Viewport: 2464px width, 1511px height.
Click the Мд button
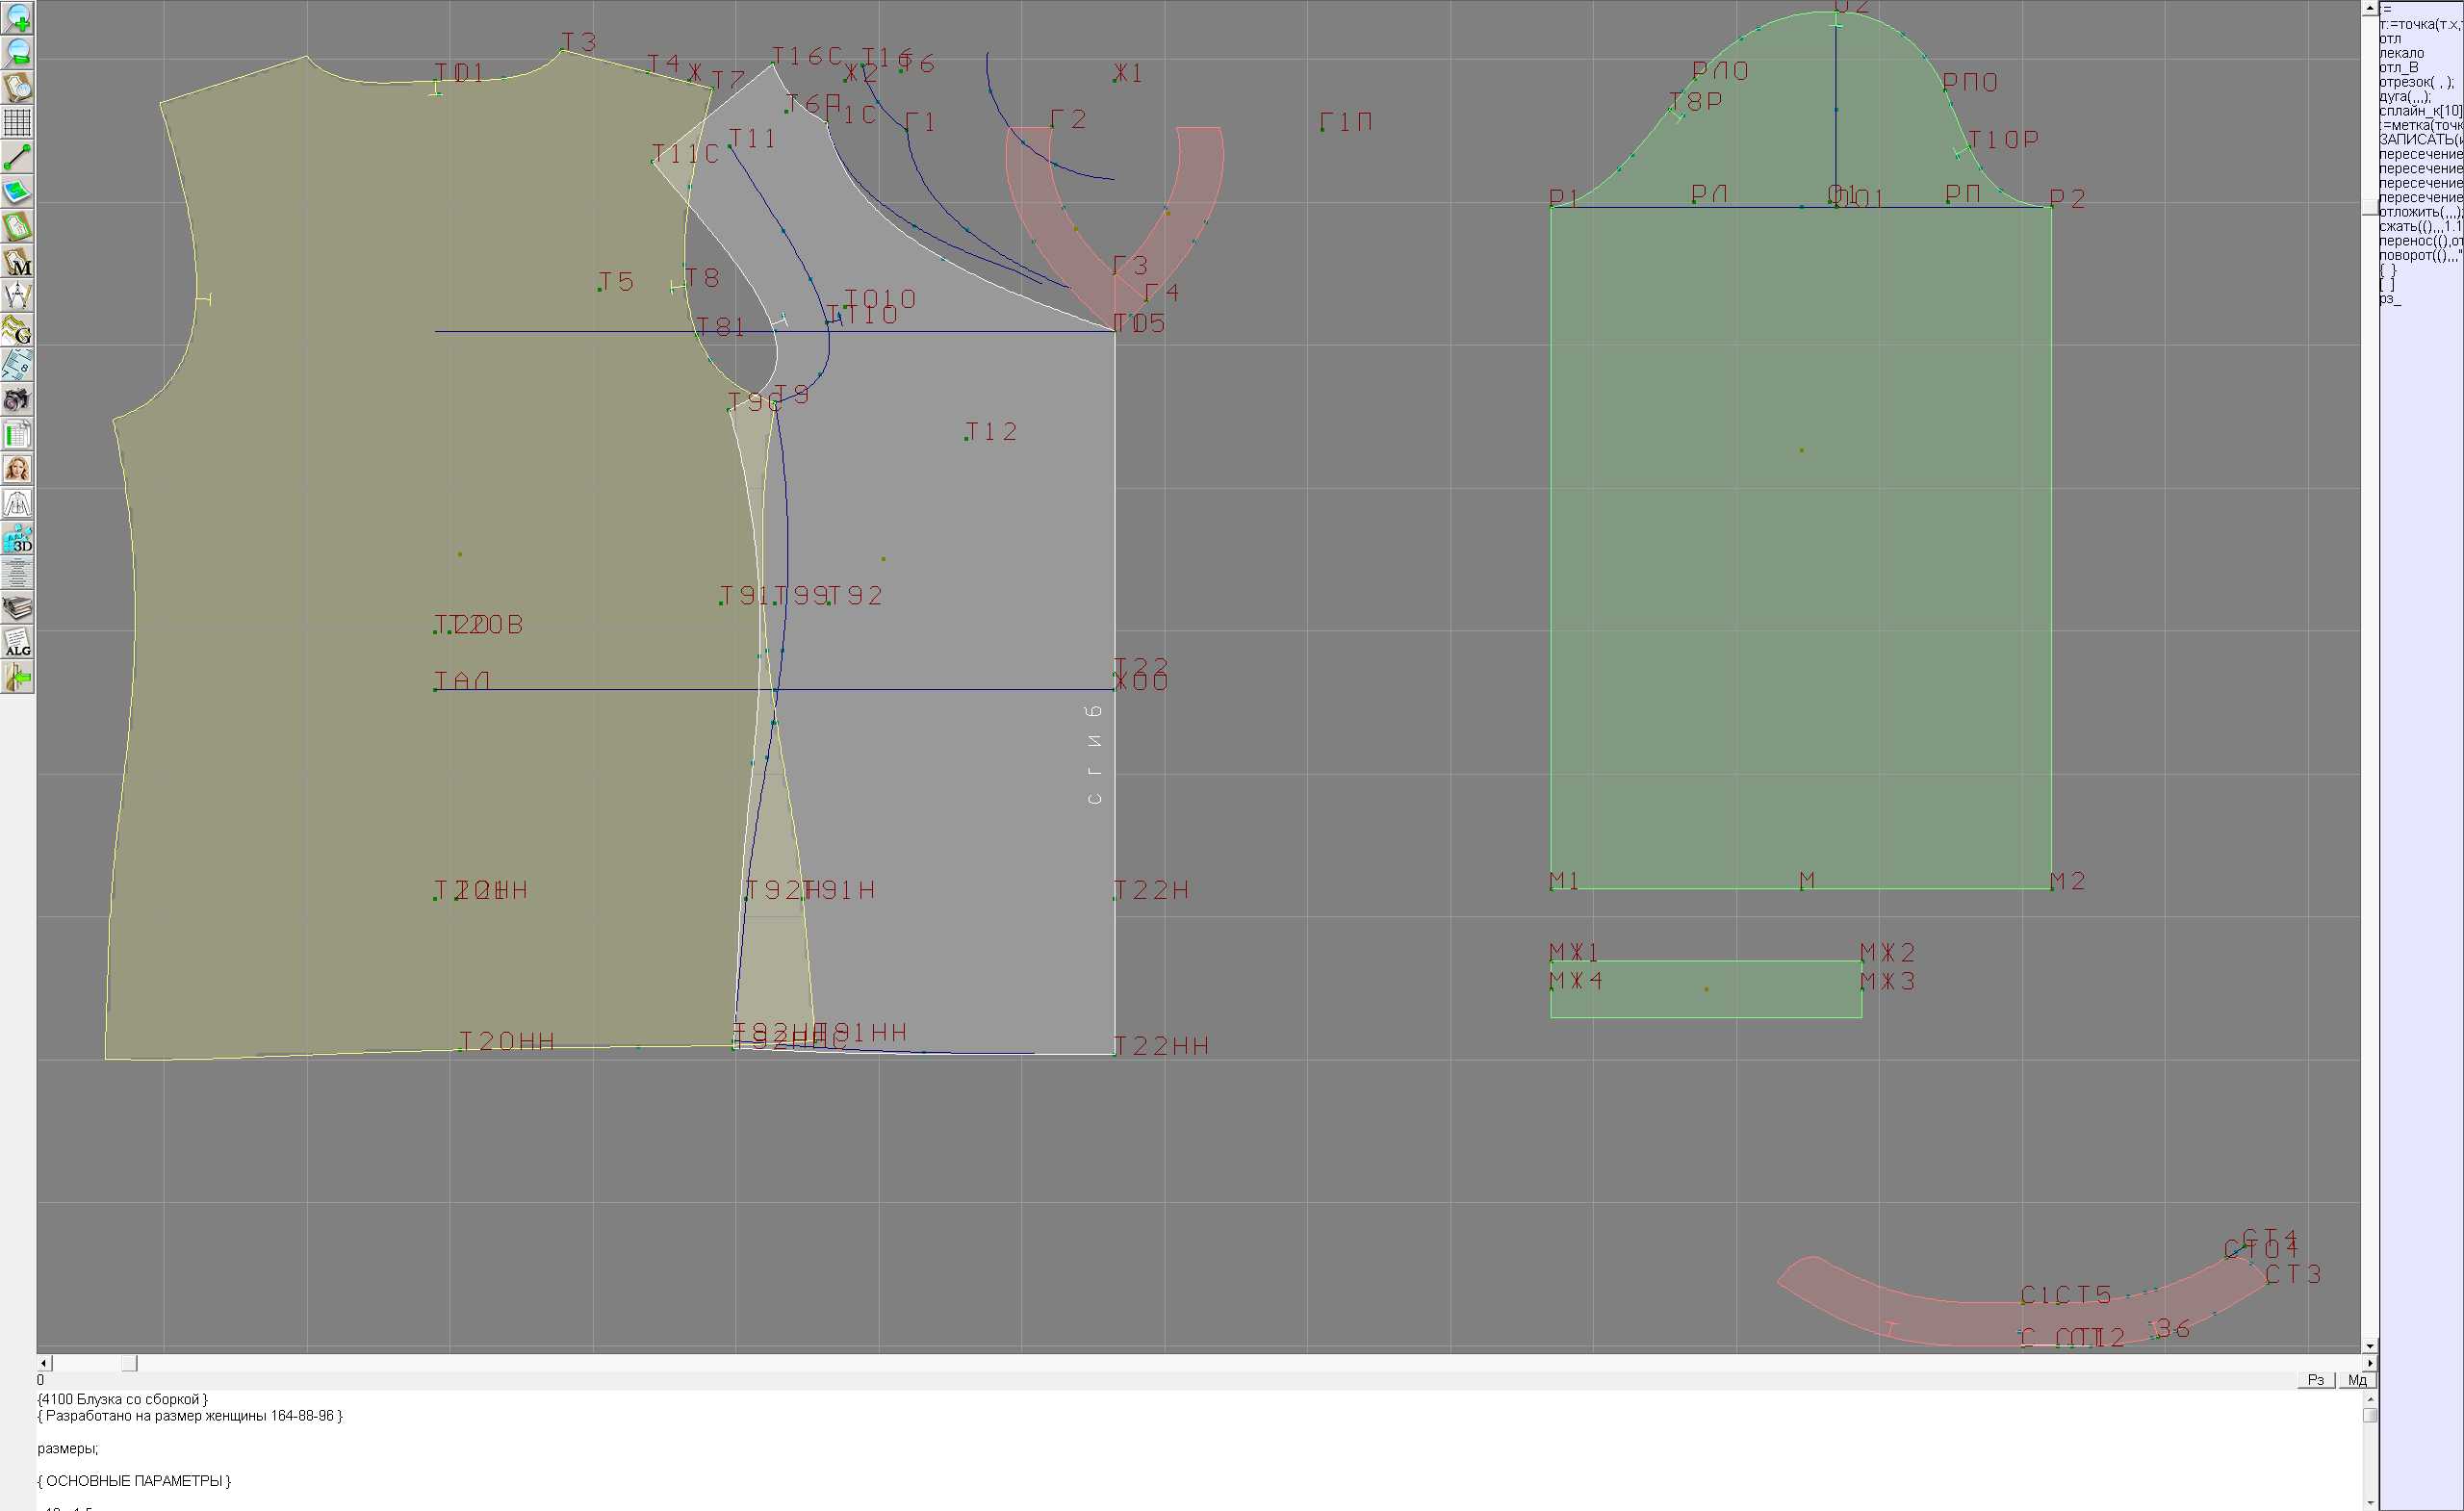click(2357, 1380)
